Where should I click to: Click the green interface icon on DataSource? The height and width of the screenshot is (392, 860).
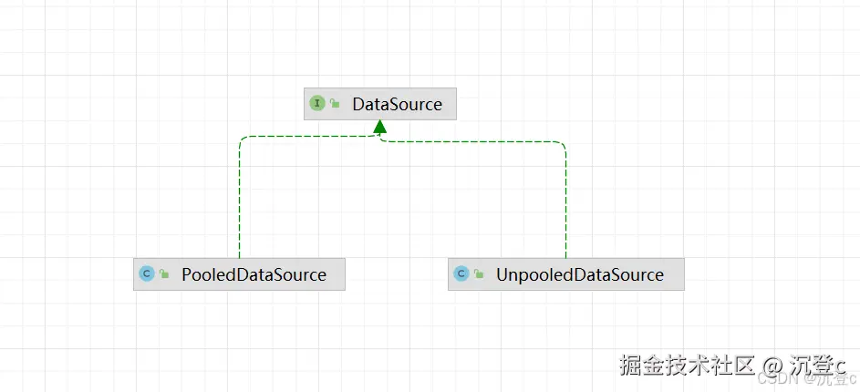click(x=317, y=103)
